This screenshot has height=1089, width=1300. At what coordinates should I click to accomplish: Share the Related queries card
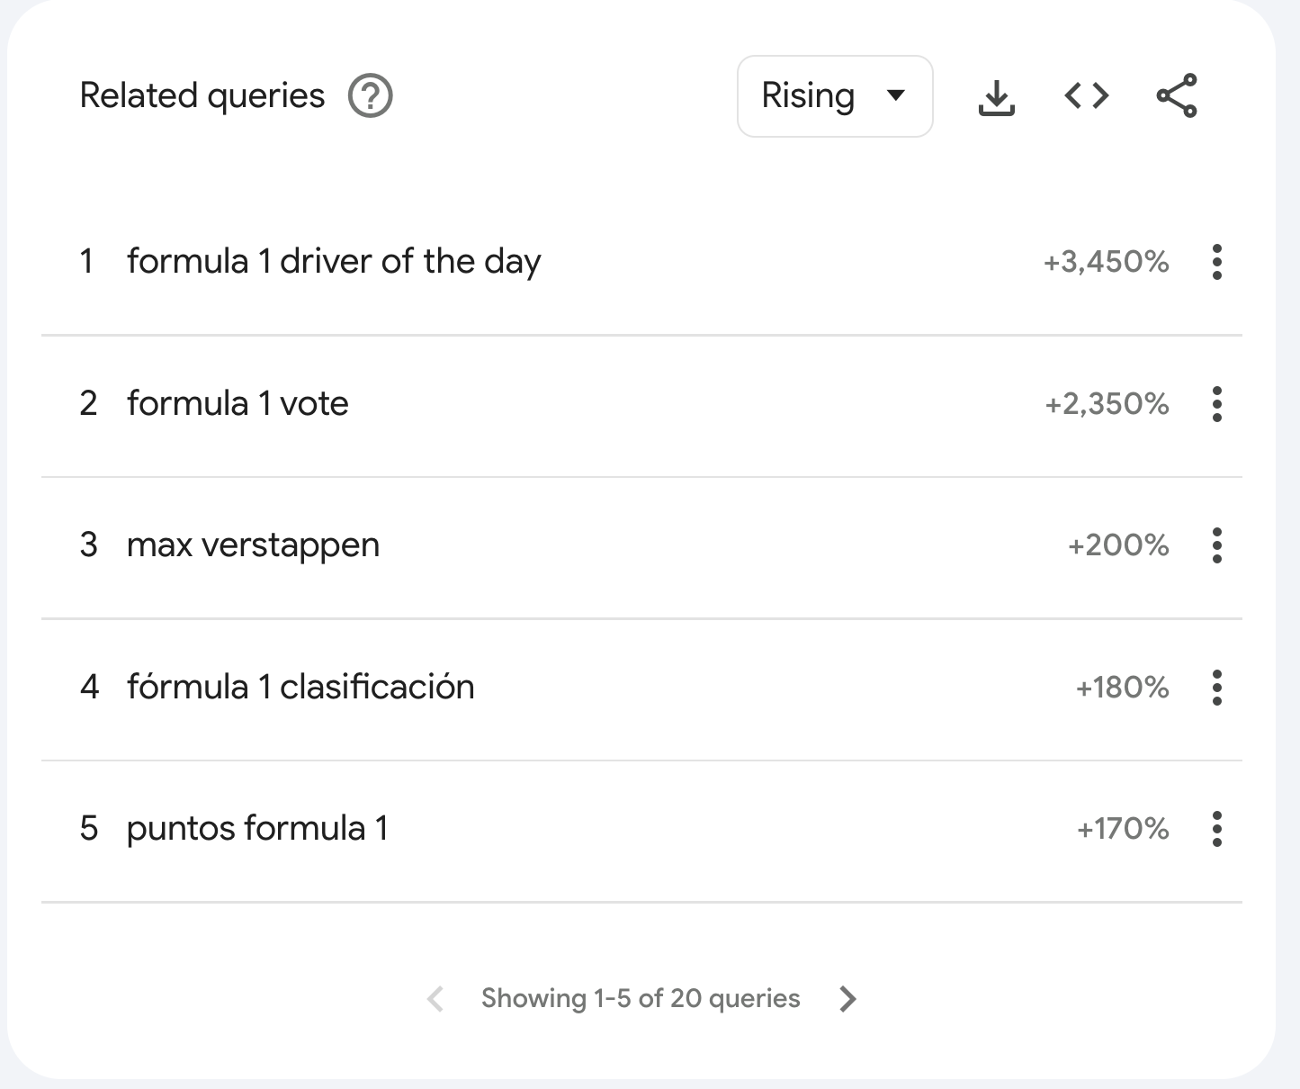pos(1177,95)
